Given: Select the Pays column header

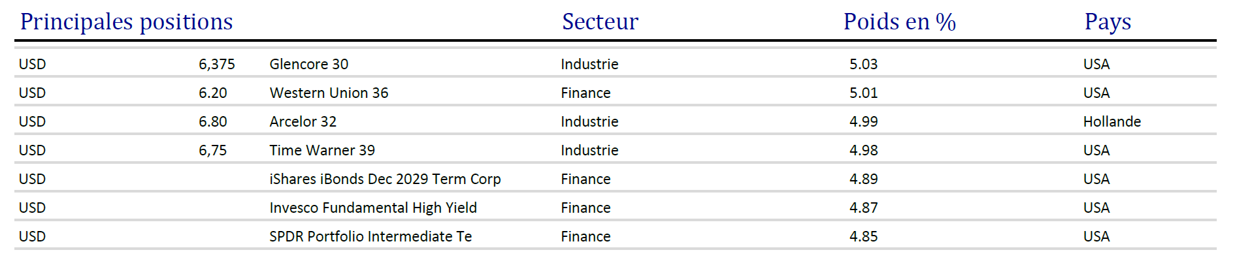Looking at the screenshot, I should pyautogui.click(x=1108, y=22).
